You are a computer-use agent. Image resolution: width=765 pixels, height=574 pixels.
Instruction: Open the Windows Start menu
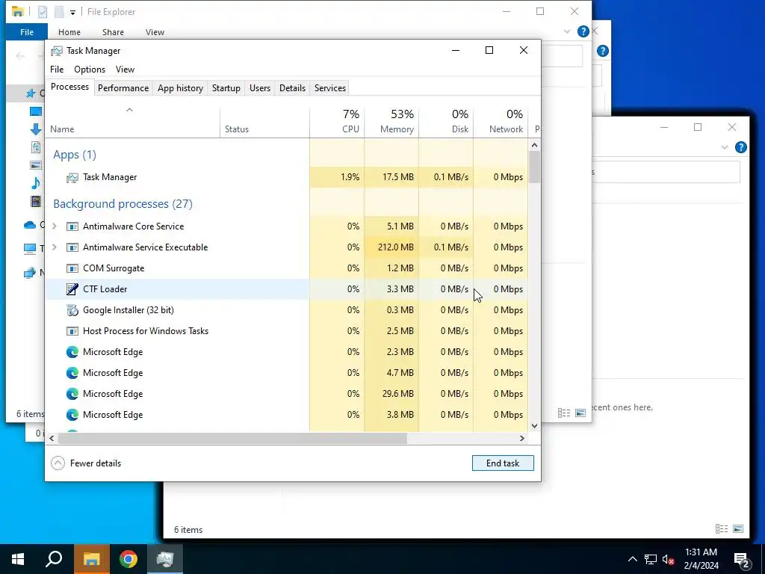(x=18, y=559)
